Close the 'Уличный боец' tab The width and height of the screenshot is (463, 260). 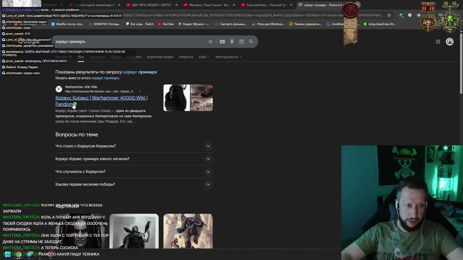click(291, 5)
